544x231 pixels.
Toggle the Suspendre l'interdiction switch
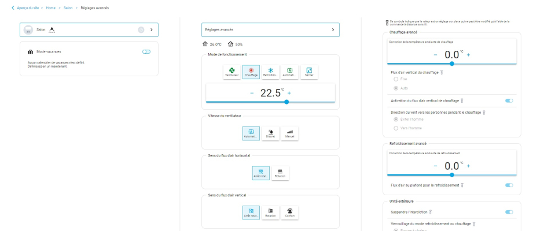(x=509, y=212)
